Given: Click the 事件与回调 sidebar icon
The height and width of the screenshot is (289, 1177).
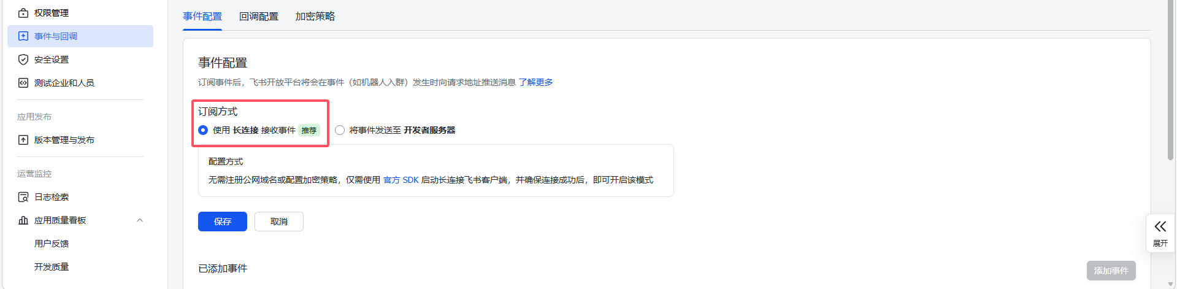Looking at the screenshot, I should click(x=23, y=36).
